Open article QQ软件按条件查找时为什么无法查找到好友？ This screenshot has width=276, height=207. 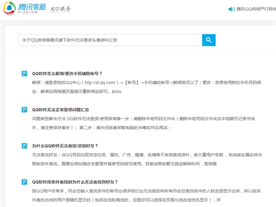click(75, 182)
